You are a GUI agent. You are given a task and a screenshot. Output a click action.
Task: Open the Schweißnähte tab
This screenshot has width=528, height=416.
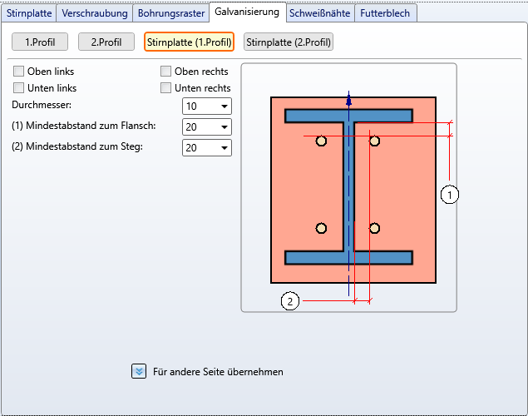[320, 13]
